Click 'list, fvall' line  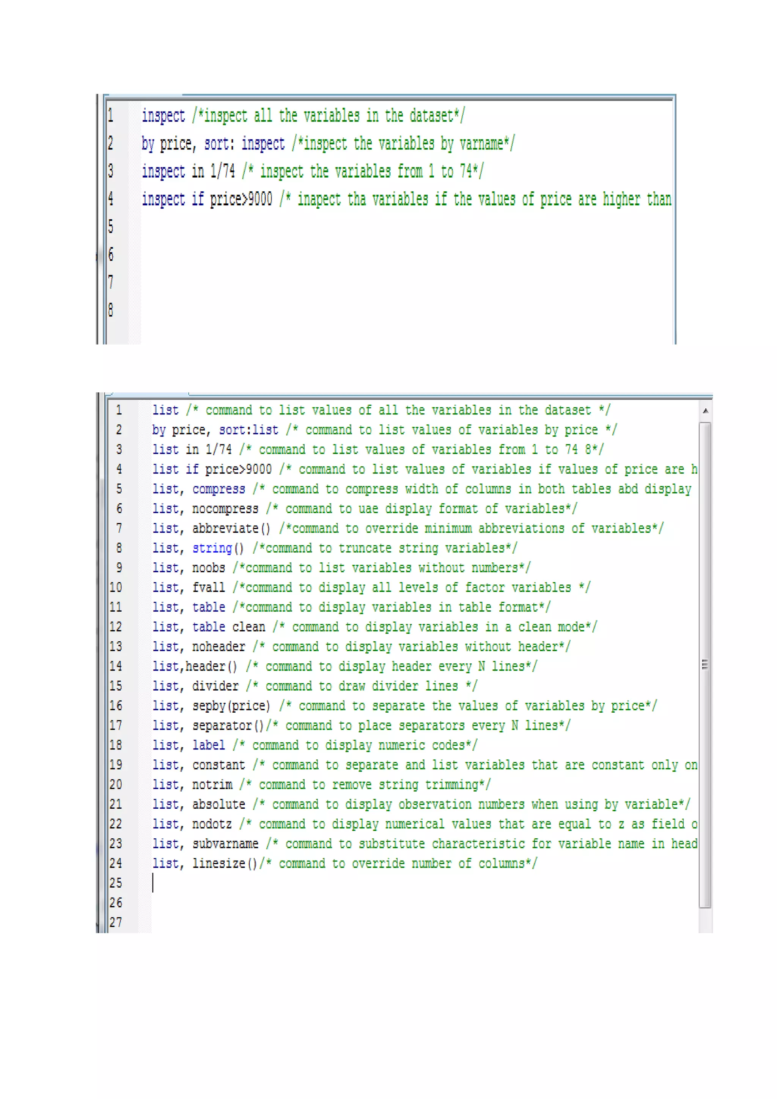pos(371,587)
